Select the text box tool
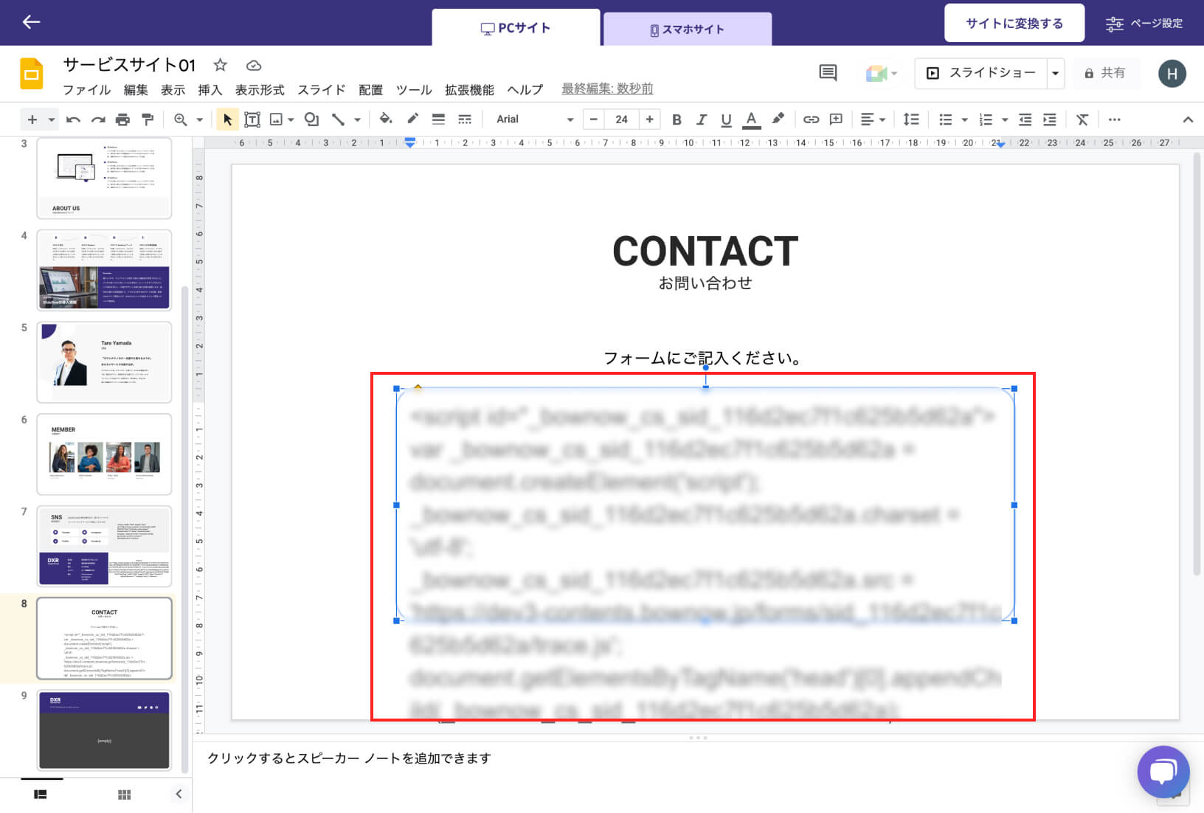 point(252,120)
